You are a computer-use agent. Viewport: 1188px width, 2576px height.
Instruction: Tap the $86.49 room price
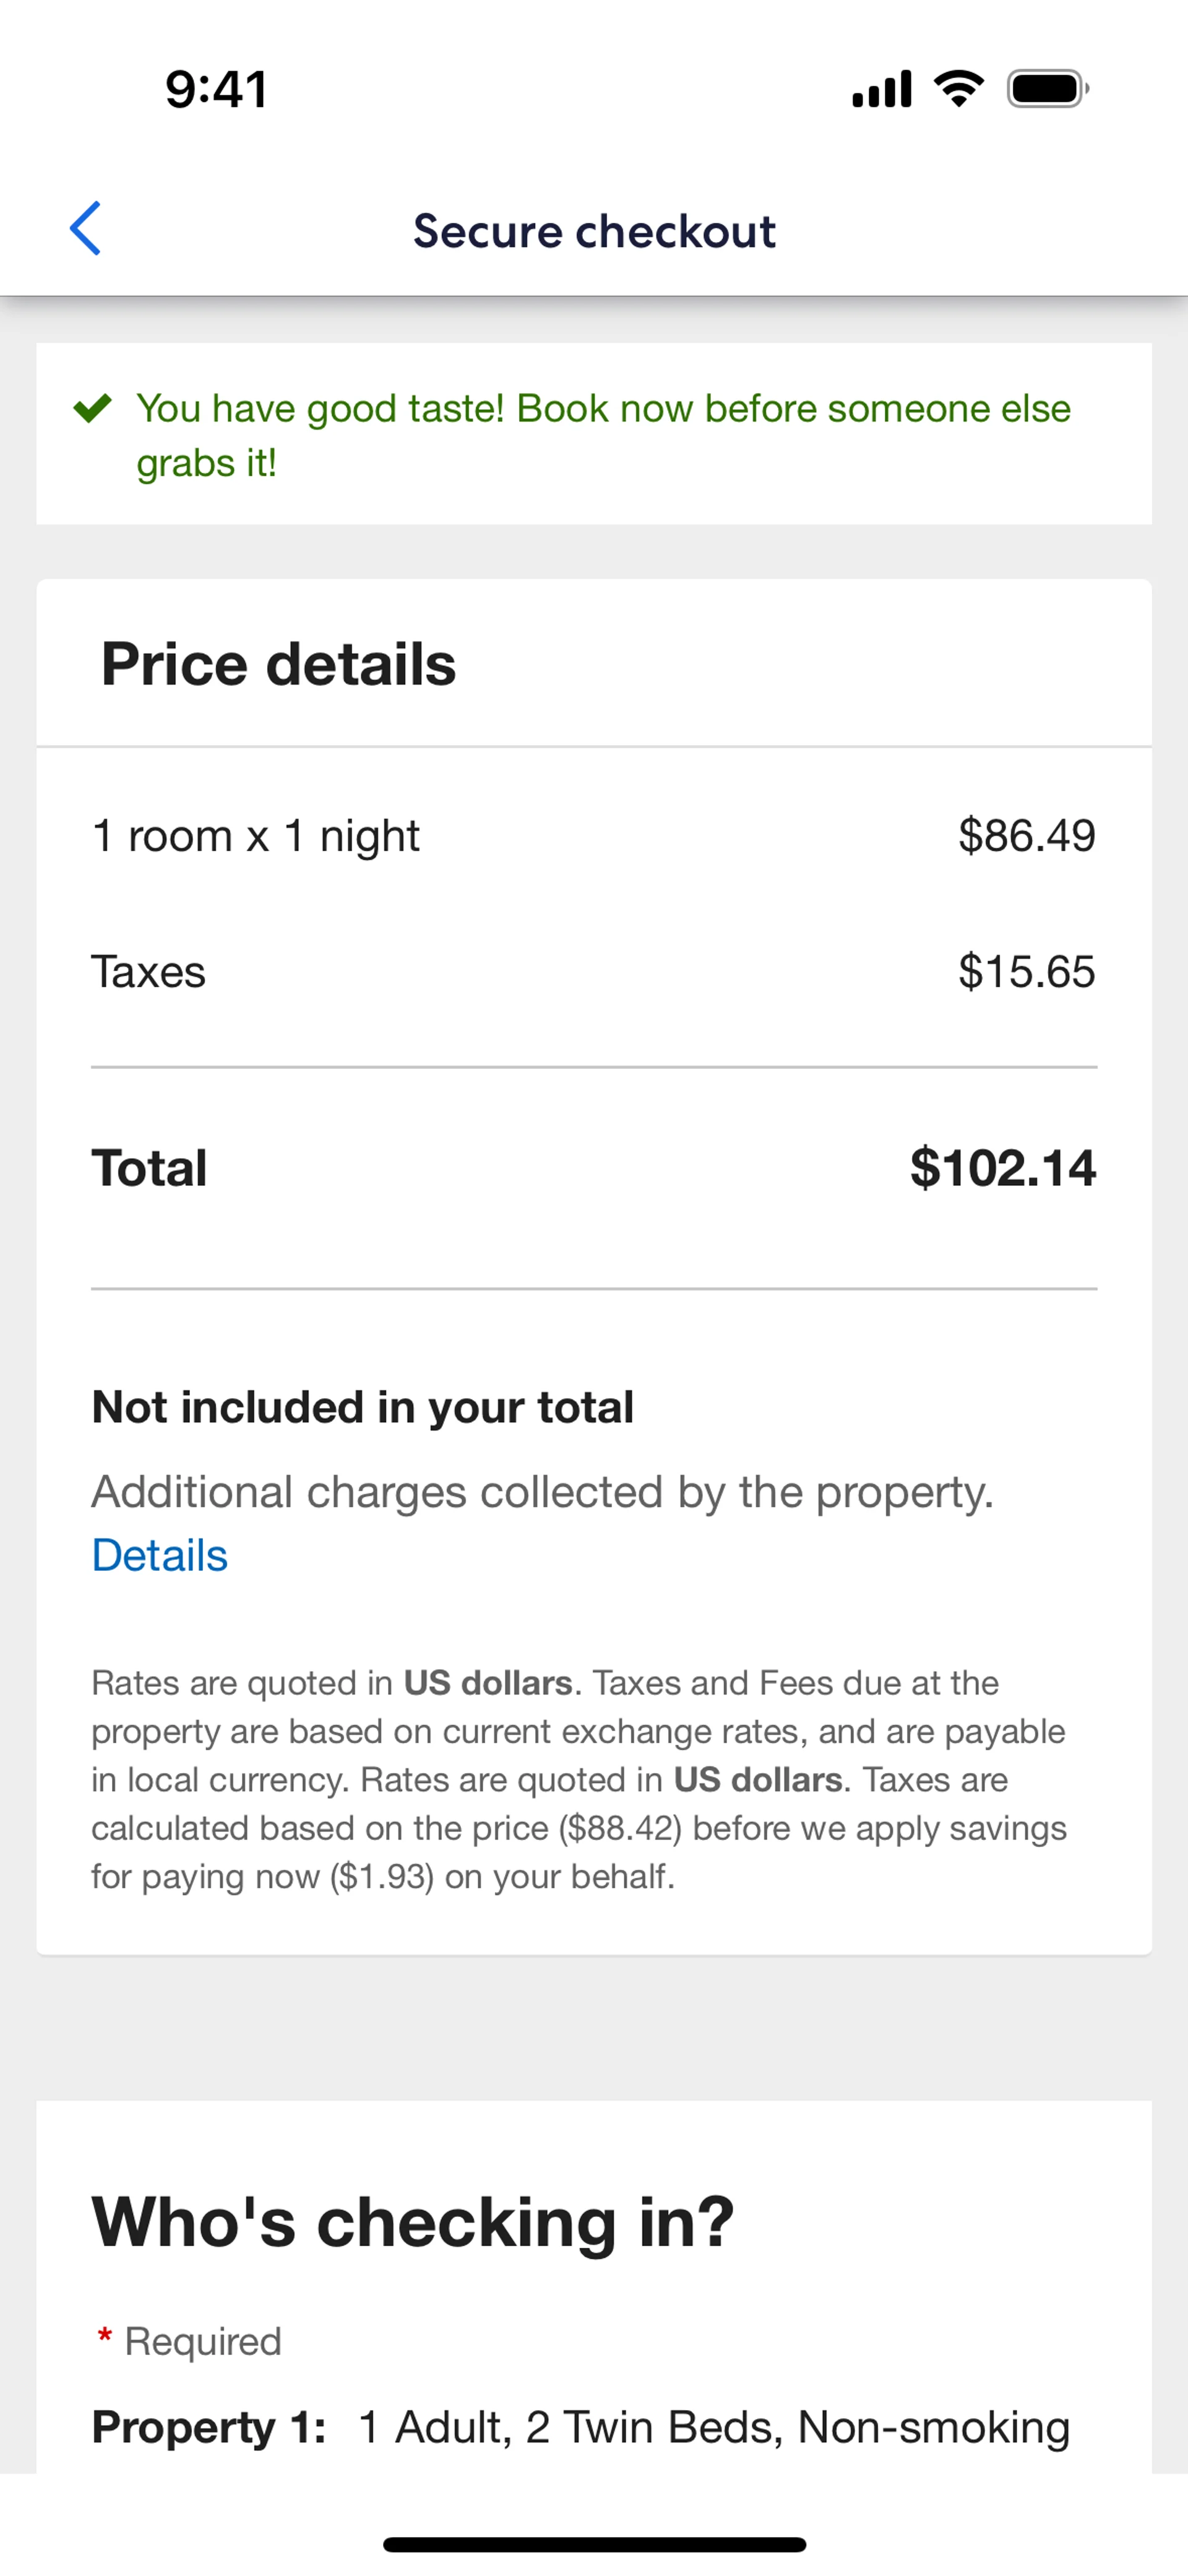(1026, 835)
